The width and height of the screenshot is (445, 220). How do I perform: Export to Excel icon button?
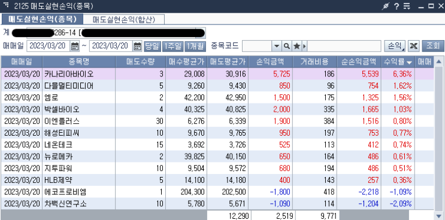click(x=414, y=46)
